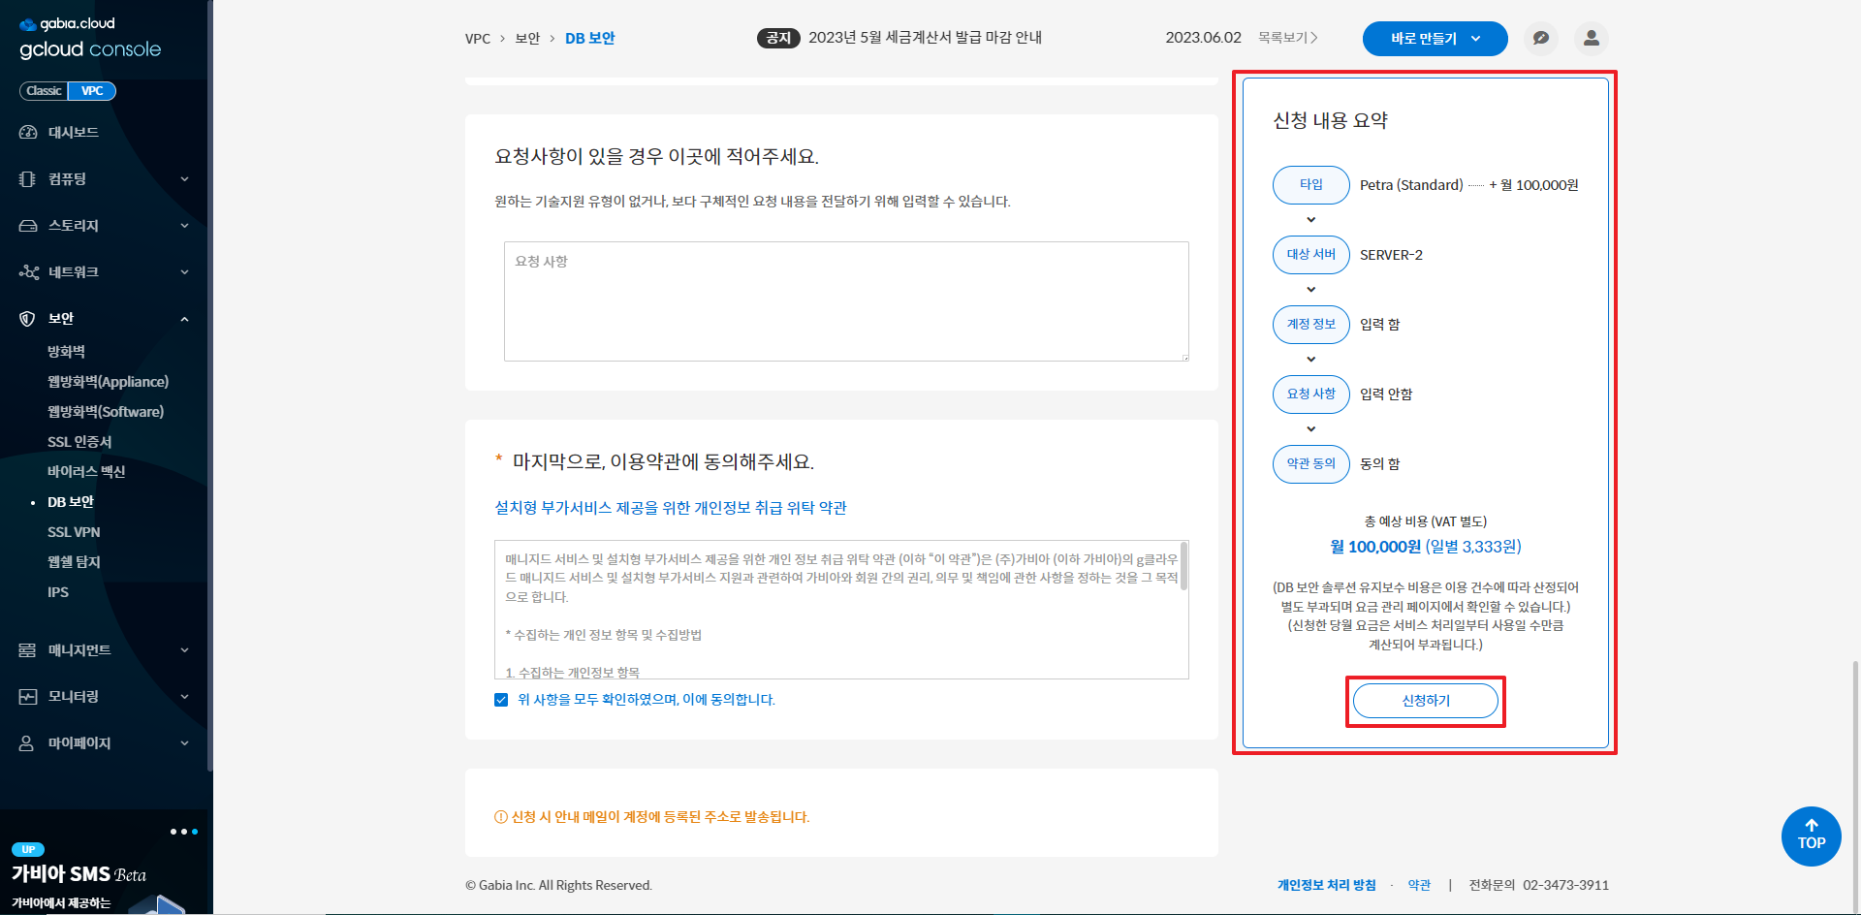Collapse the 보안 sidebar section

184,319
